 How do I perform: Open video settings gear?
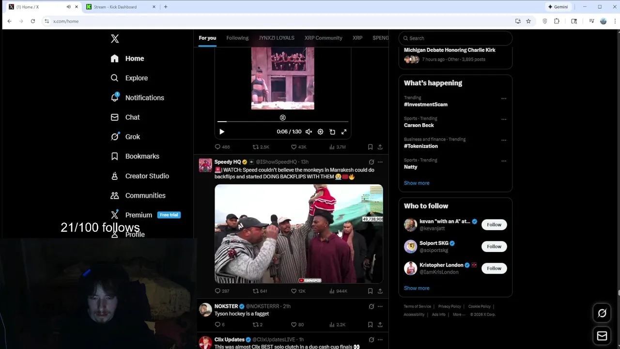tap(320, 132)
